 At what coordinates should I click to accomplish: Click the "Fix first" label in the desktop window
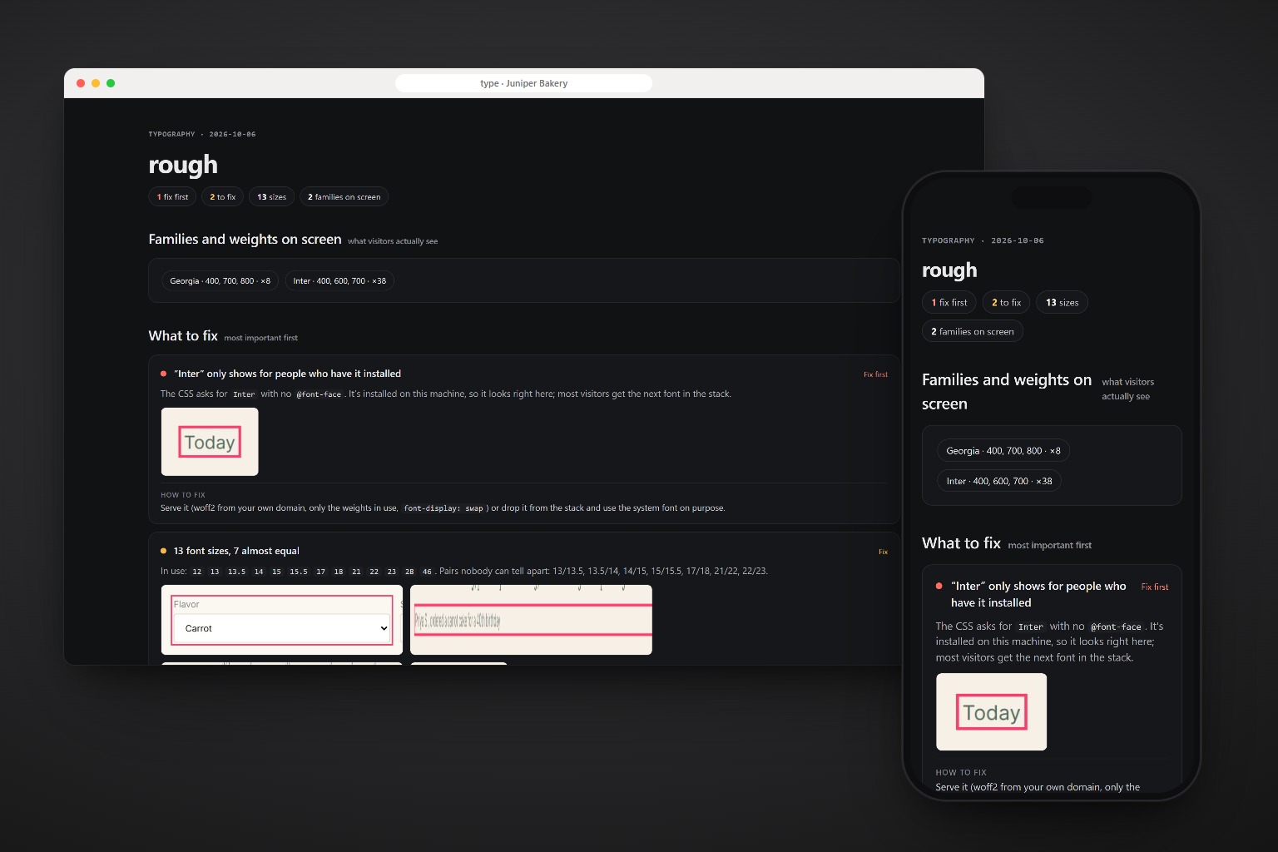point(875,374)
